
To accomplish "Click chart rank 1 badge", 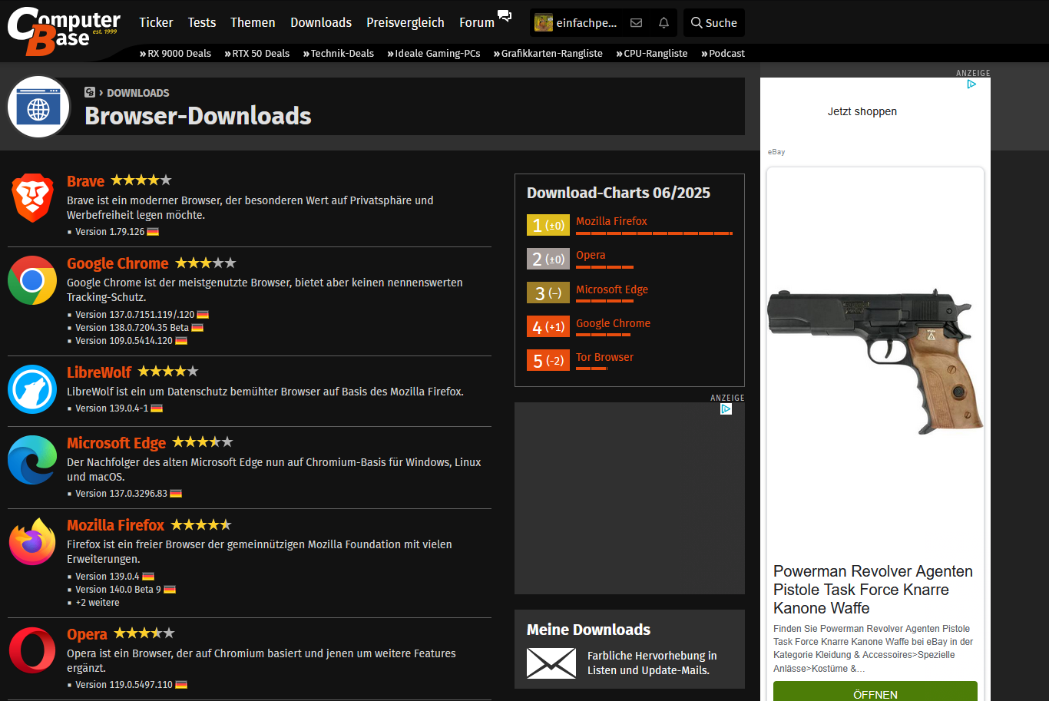I will [548, 225].
